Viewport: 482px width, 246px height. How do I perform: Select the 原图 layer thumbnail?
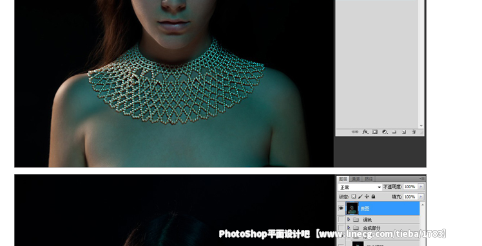[352, 208]
